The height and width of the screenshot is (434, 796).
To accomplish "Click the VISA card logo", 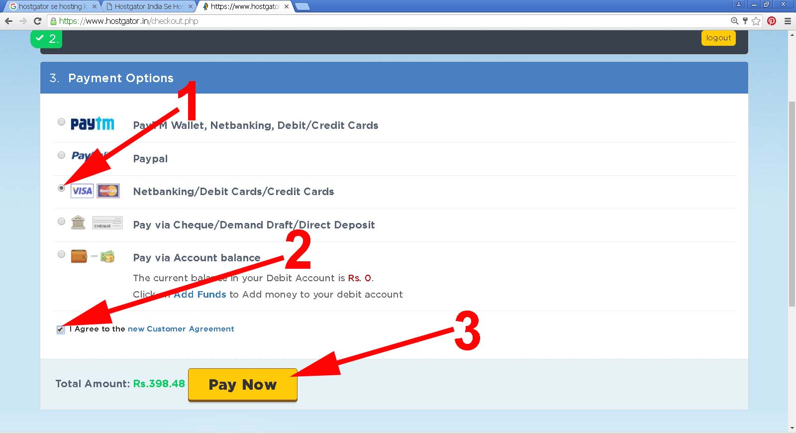I will coord(82,191).
